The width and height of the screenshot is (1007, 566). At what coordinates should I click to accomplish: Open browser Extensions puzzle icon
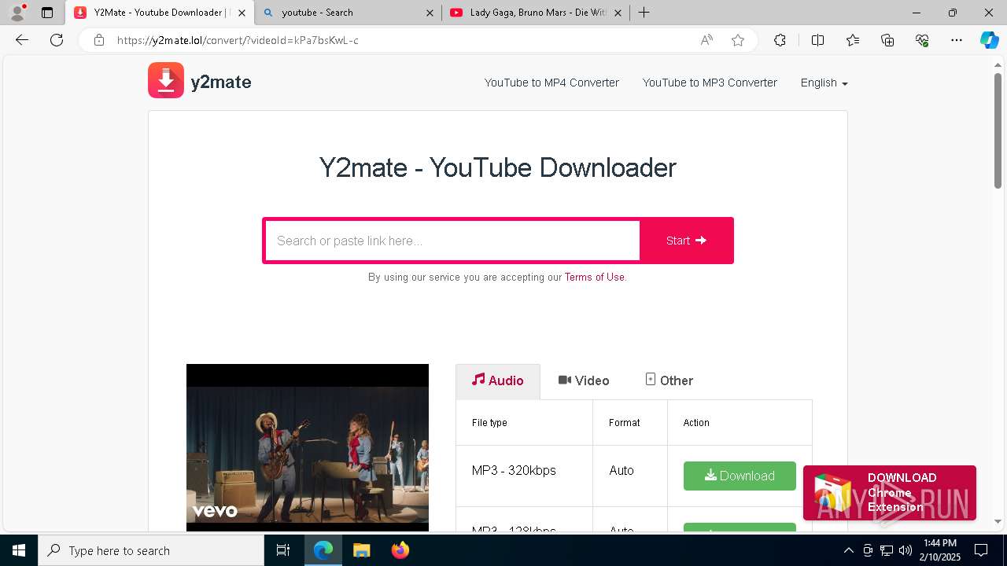(x=780, y=40)
